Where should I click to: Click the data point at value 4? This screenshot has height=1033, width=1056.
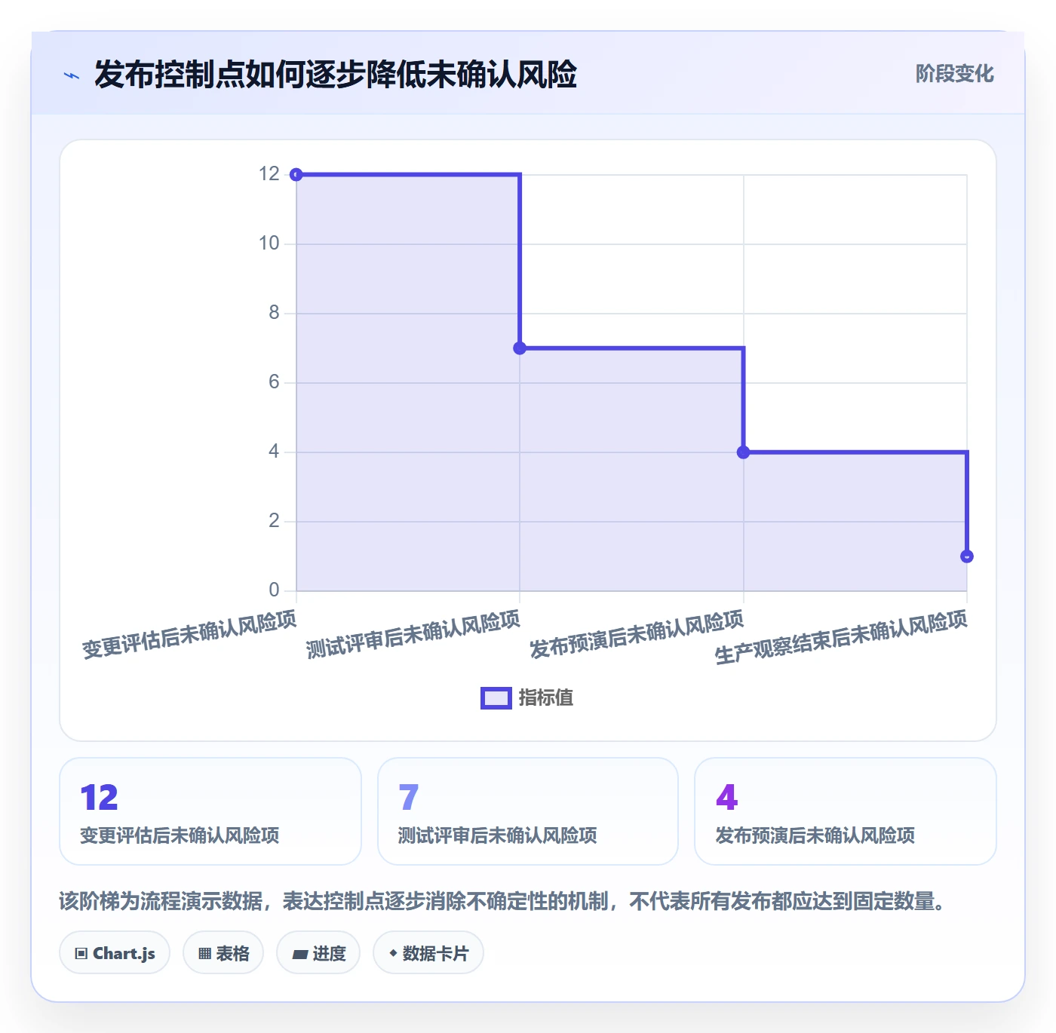[744, 452]
